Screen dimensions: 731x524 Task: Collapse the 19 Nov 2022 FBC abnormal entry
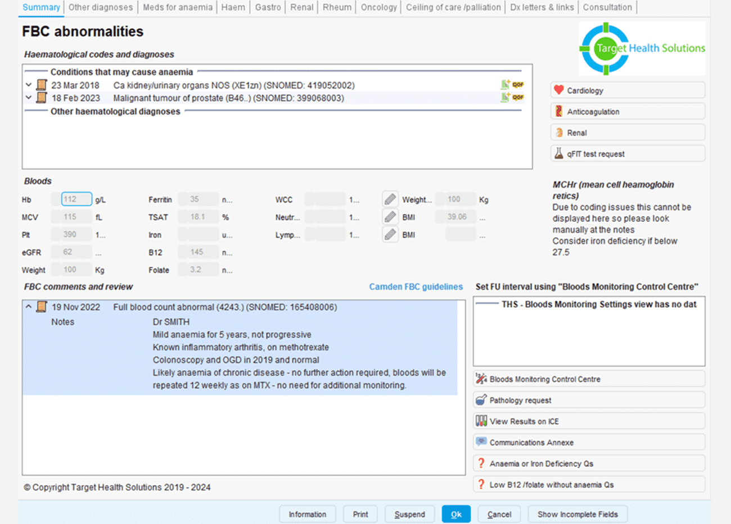[x=29, y=307]
